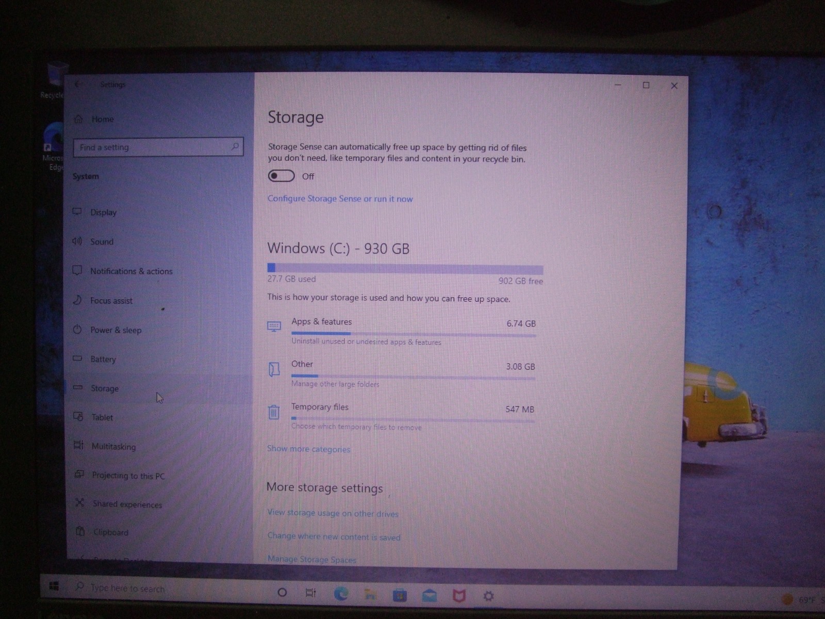This screenshot has height=619, width=825.
Task: Click the magnifier icon in Find a setting
Action: point(235,146)
